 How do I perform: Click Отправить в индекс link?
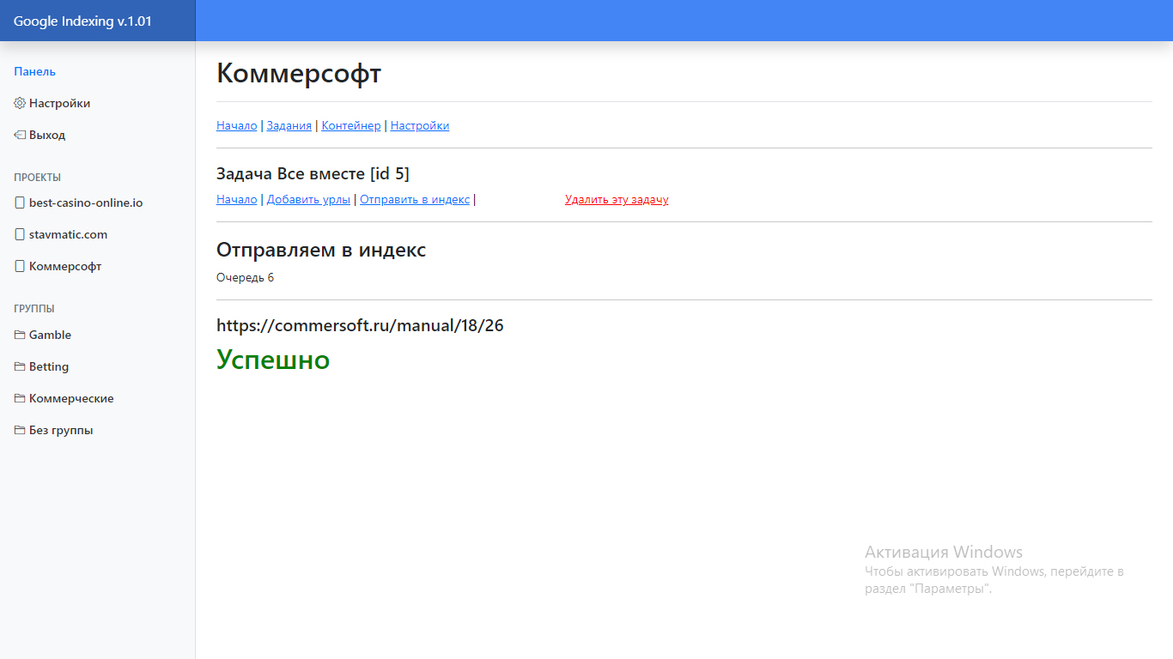coord(415,199)
